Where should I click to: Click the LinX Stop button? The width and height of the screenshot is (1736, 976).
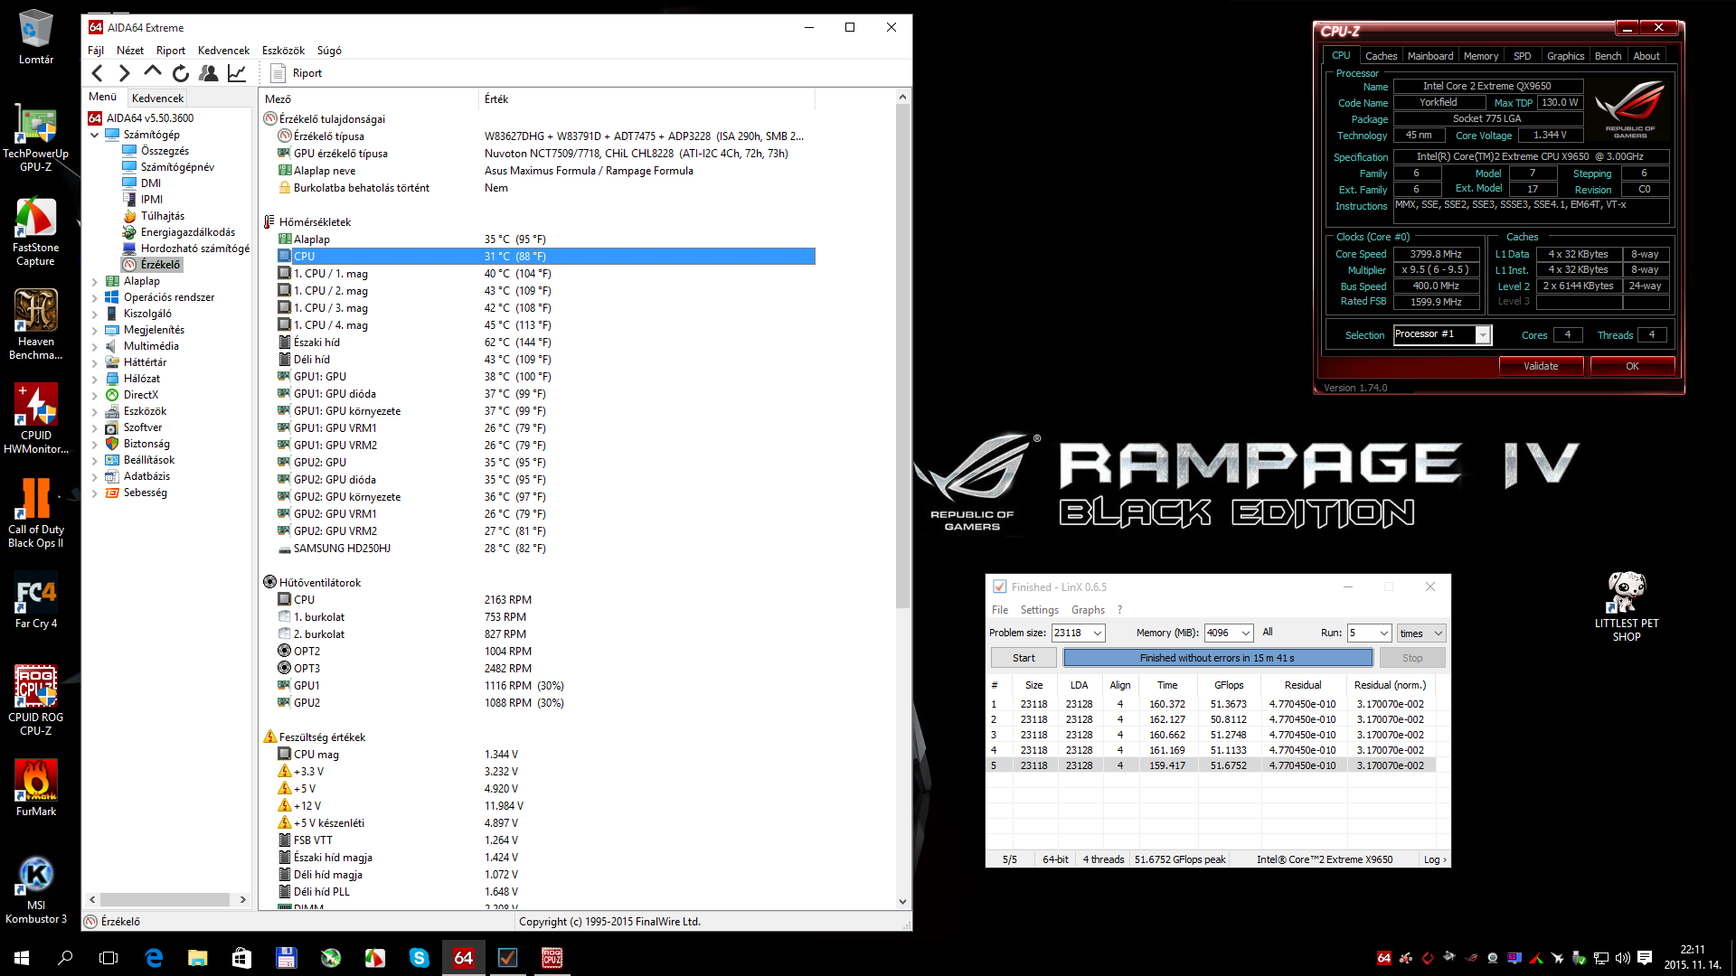point(1412,658)
